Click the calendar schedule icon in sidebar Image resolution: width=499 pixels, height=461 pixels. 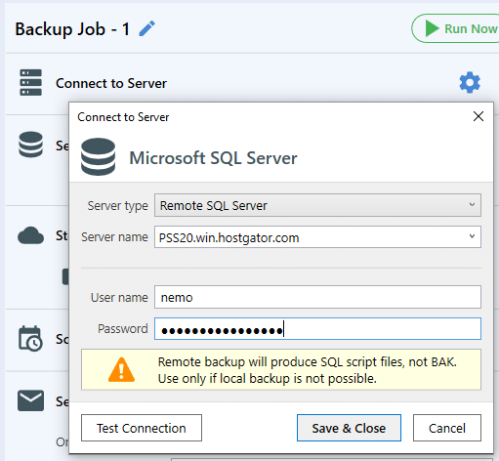[30, 338]
